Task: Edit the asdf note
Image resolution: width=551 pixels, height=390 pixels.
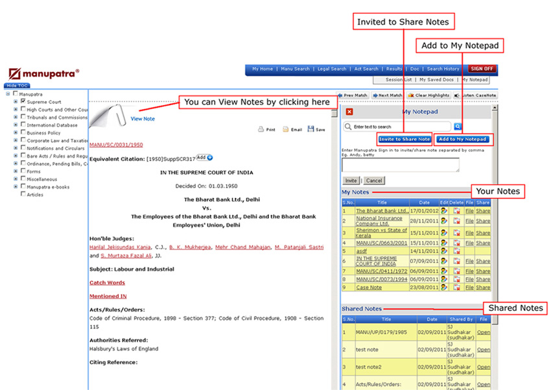Action: pos(444,251)
